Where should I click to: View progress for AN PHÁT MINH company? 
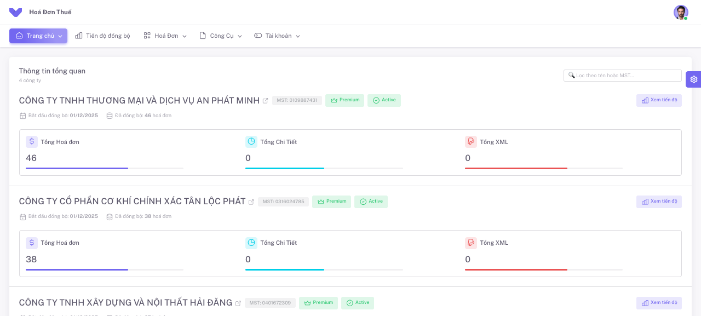tap(659, 100)
